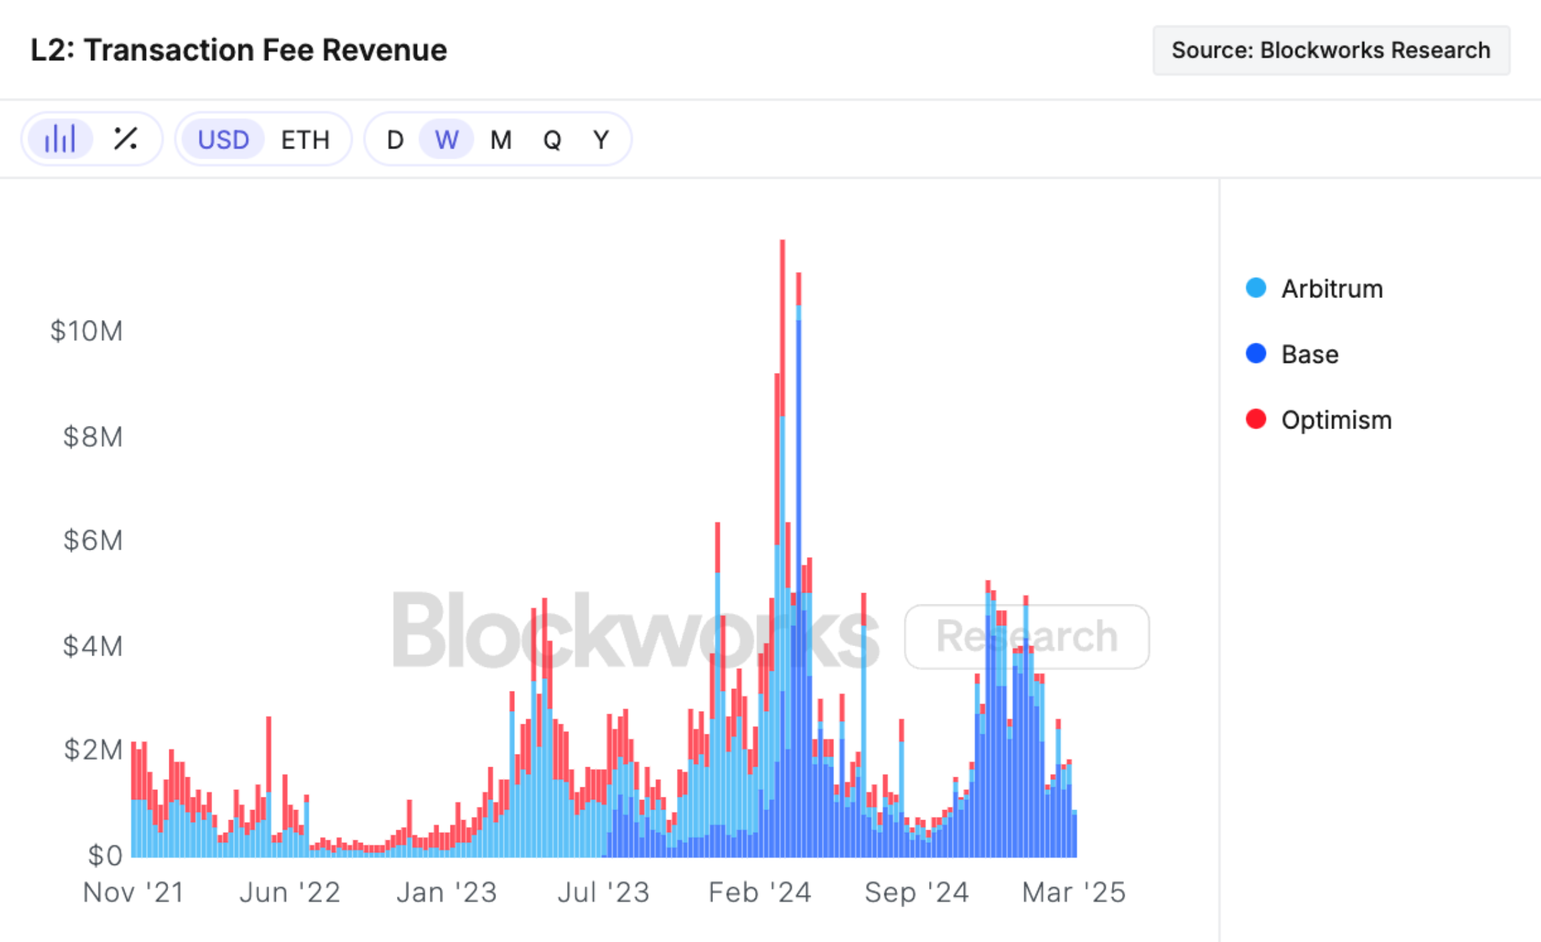
Task: Select the percentage view icon
Action: [x=125, y=139]
